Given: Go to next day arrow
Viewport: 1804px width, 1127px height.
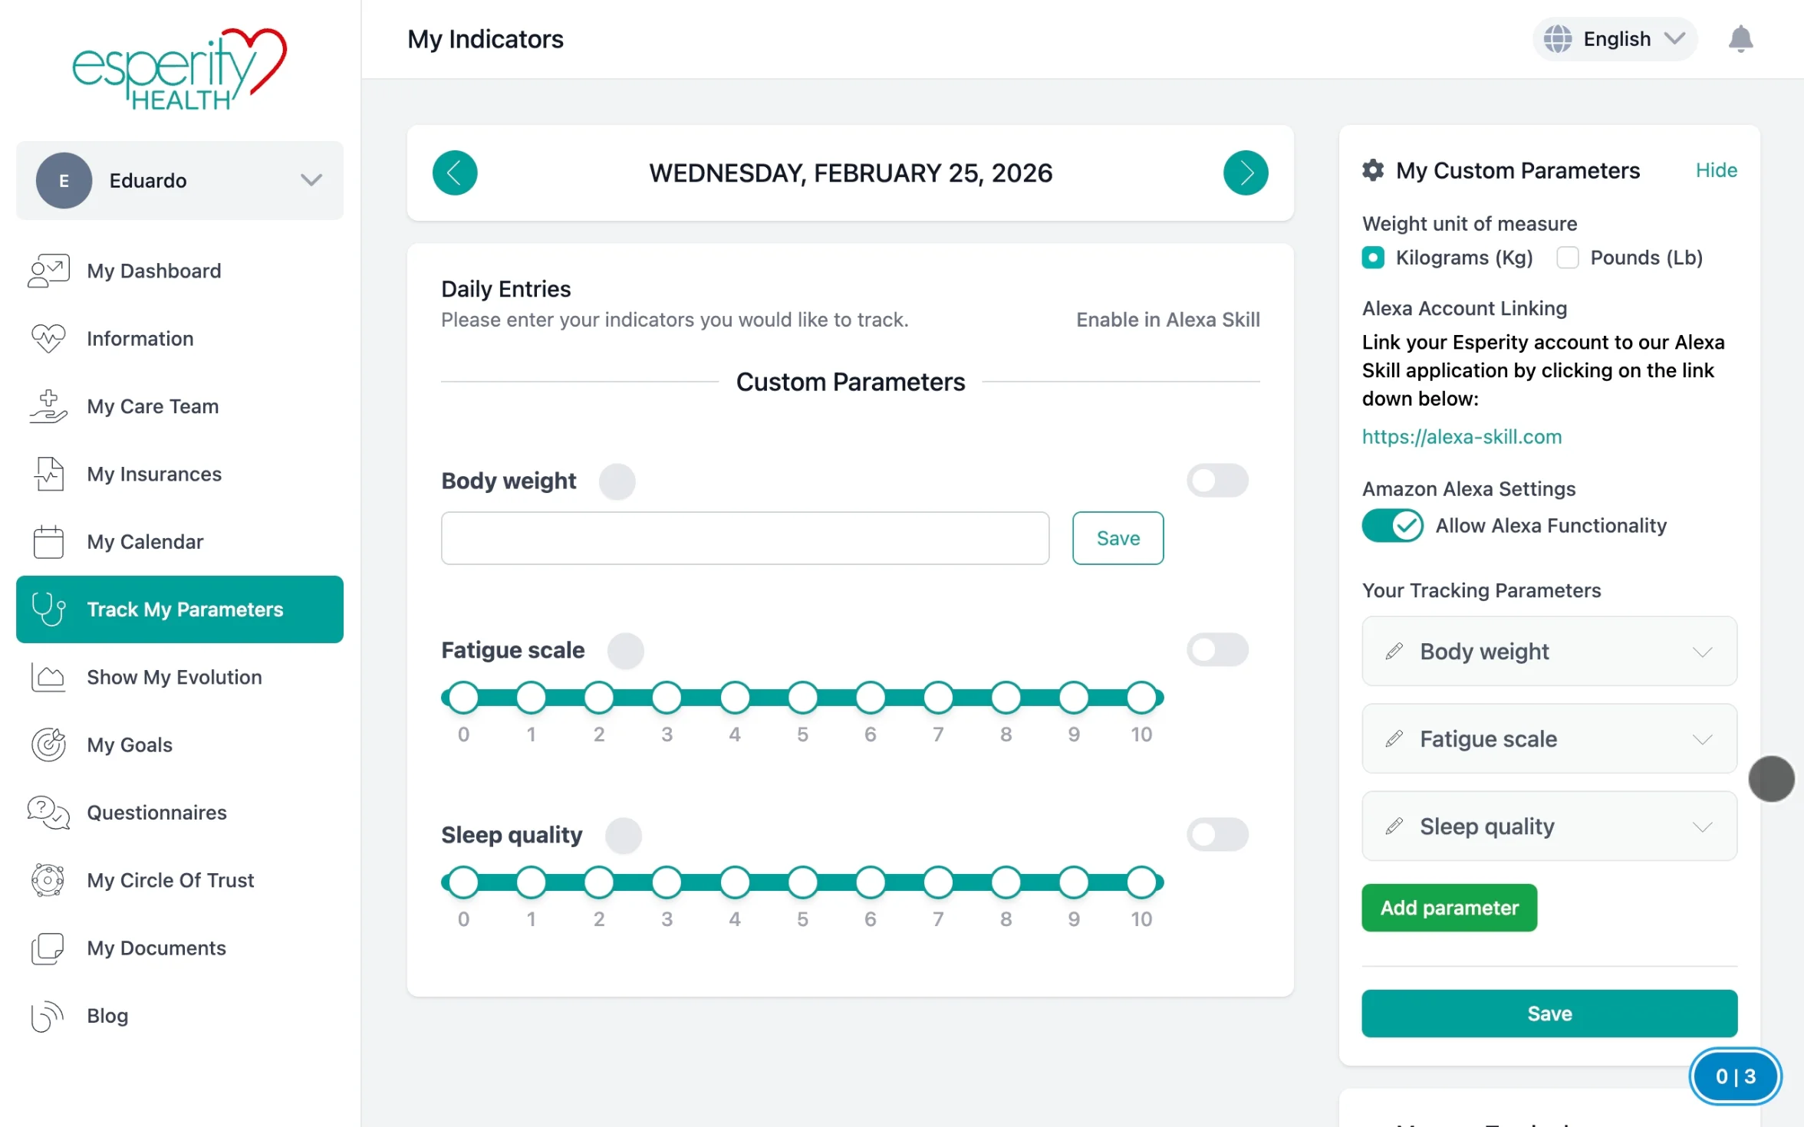Looking at the screenshot, I should 1245,172.
